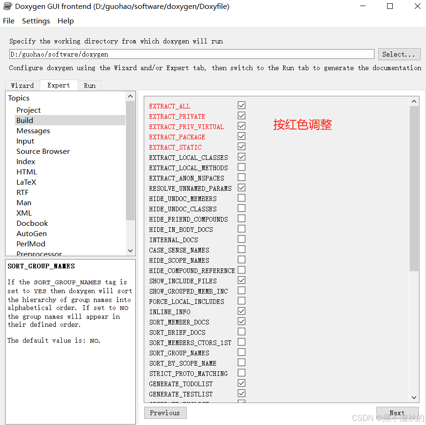
Task: Click the Doxygen app icon in the title bar
Action: (x=7, y=6)
